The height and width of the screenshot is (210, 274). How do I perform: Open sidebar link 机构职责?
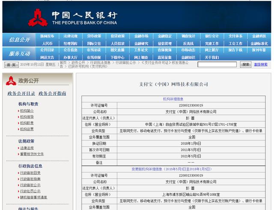point(27,123)
